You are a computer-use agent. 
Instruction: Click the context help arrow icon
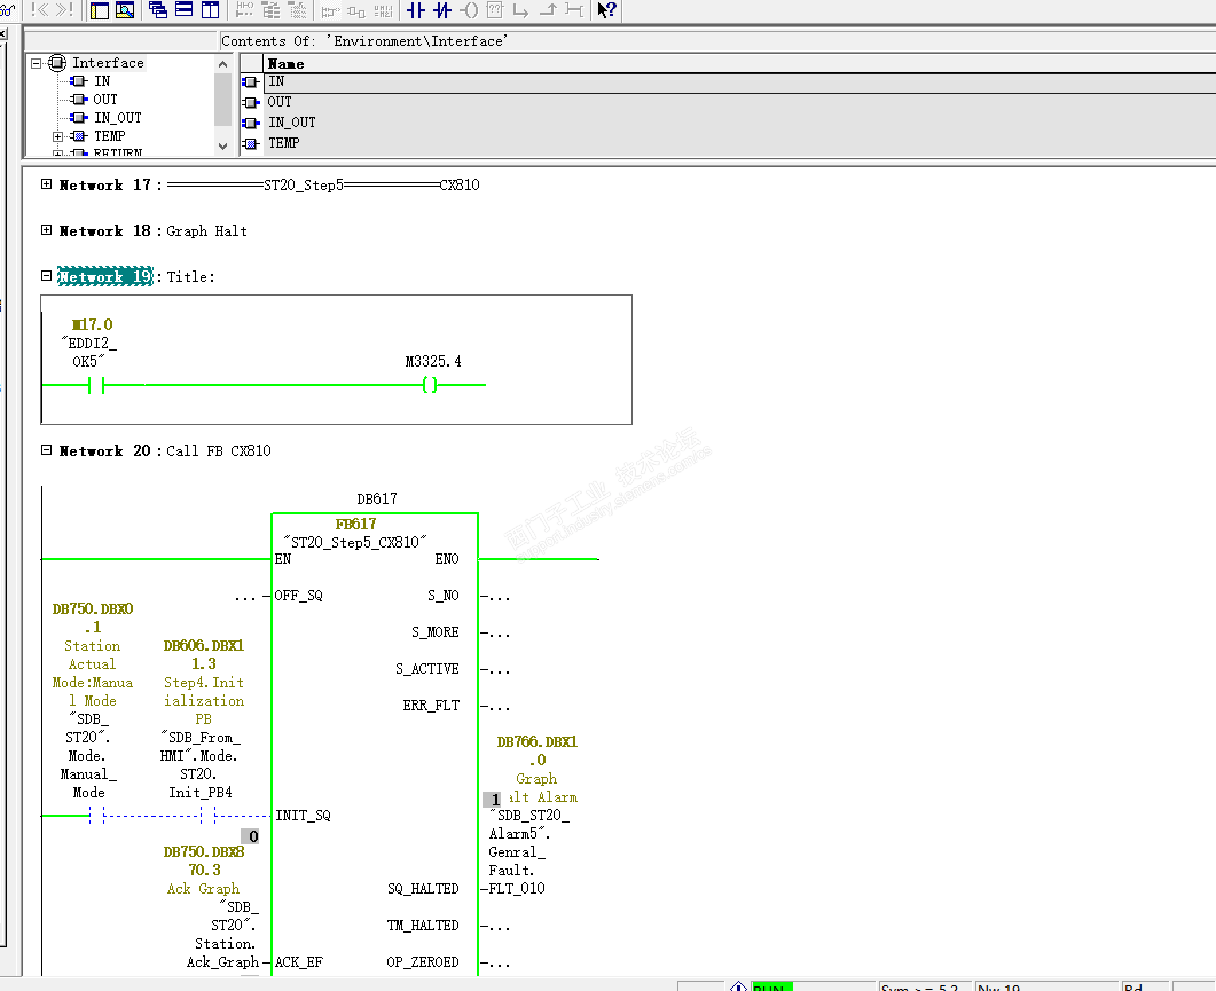point(606,10)
